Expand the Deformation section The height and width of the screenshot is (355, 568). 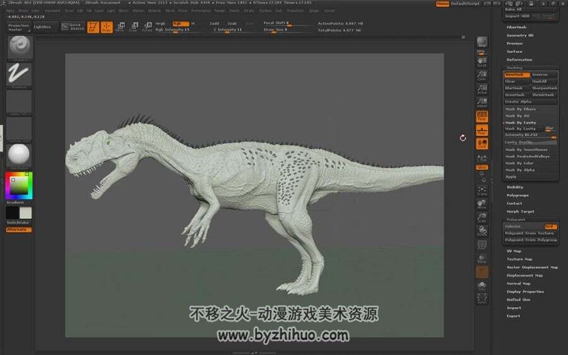(x=519, y=60)
